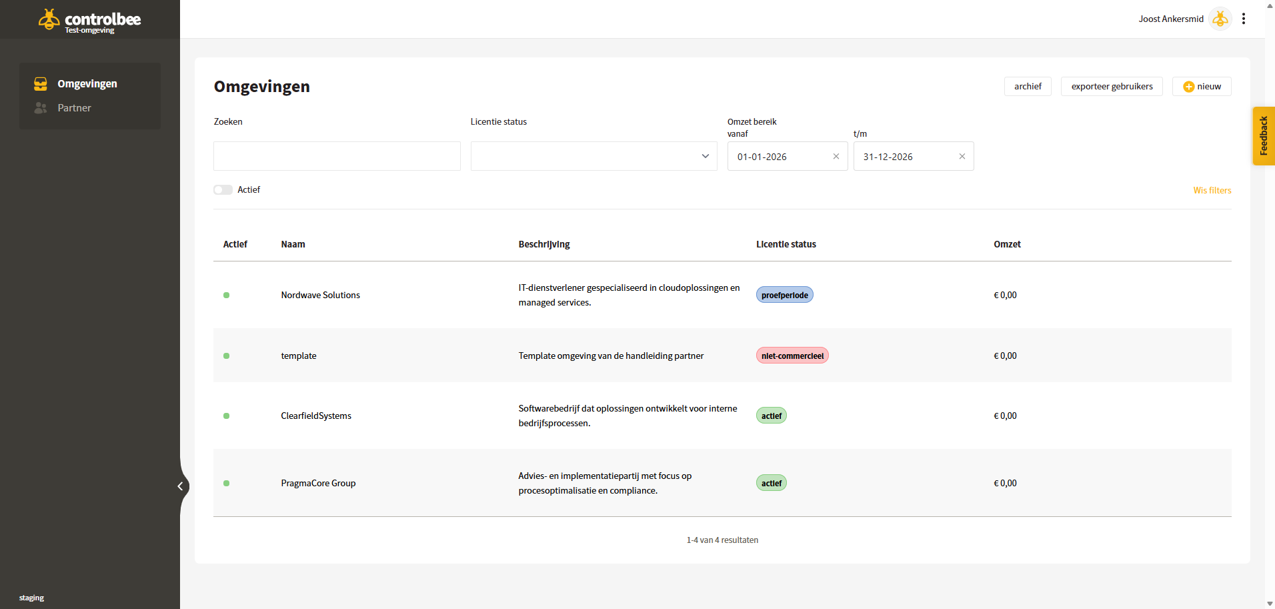Open the ClearfieldSystems row name
Screen dimensions: 1275x609
click(x=316, y=416)
